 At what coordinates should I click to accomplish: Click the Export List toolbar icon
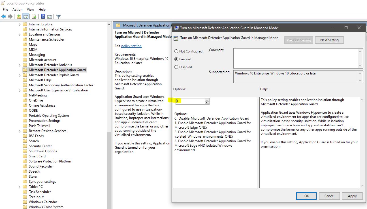point(34,16)
